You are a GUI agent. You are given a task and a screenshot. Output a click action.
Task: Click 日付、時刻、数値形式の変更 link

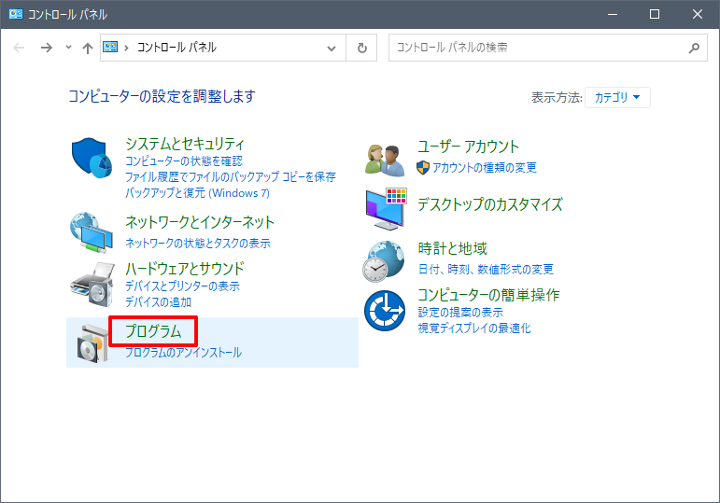pyautogui.click(x=486, y=270)
